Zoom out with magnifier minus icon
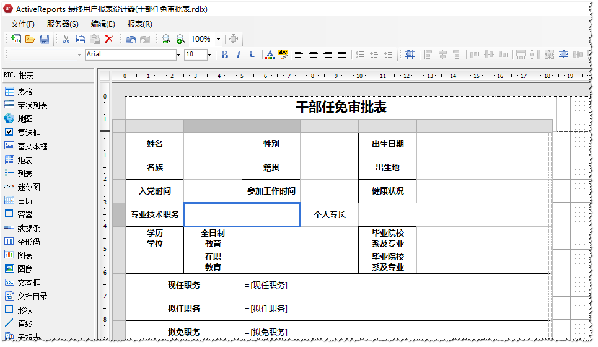 (x=166, y=39)
